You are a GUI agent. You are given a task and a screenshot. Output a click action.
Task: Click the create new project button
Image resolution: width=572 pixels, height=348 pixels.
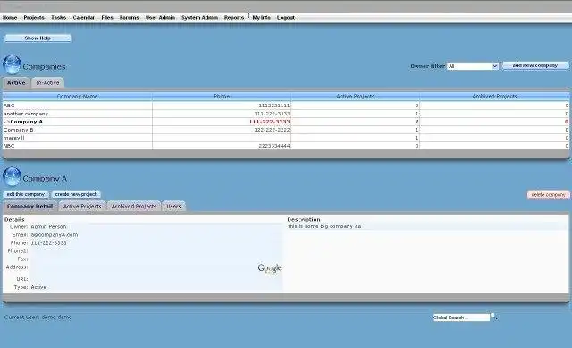click(76, 194)
